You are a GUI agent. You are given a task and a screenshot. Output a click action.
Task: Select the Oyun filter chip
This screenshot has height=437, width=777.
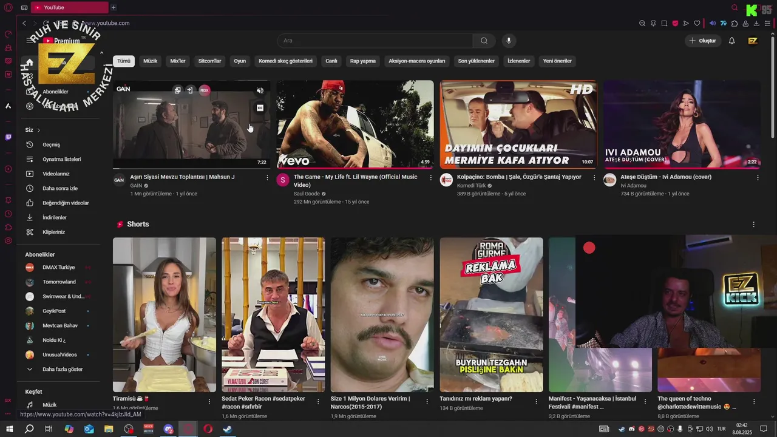click(240, 61)
